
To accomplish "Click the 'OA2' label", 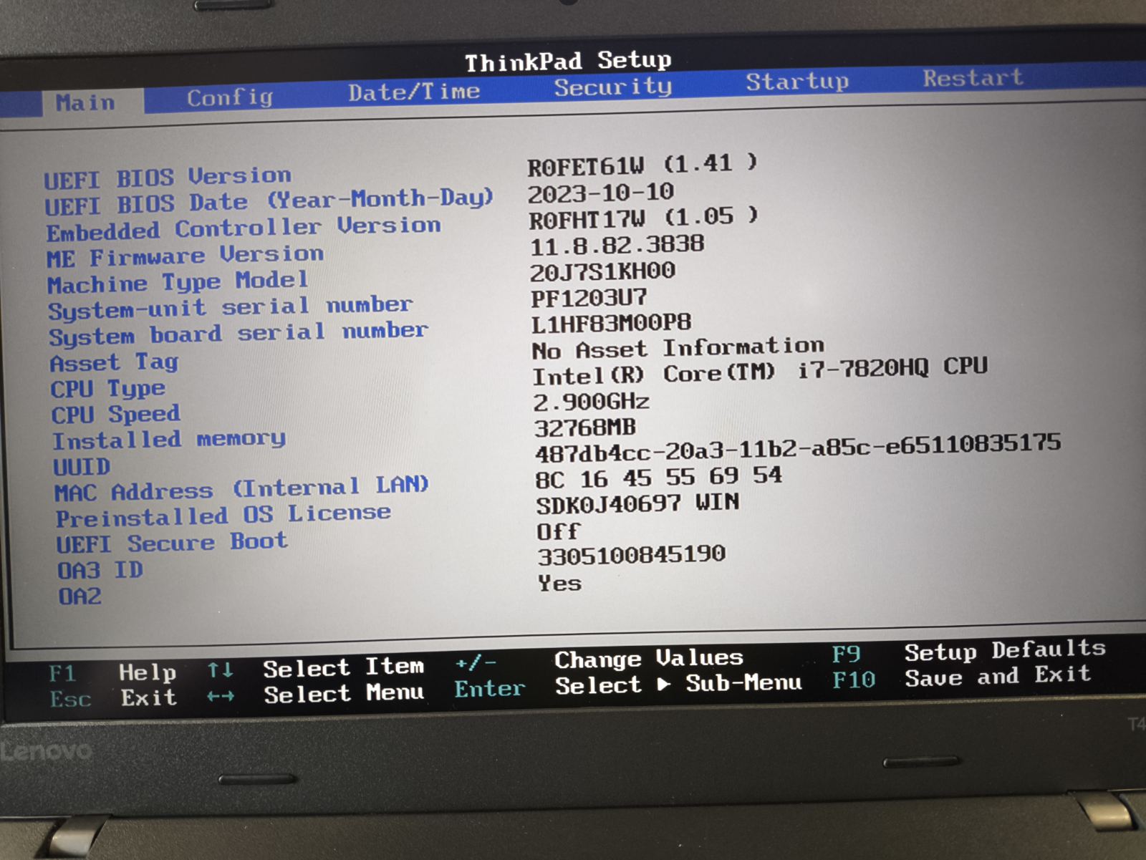I will tap(80, 596).
